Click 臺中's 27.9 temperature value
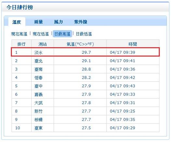The width and height of the screenshot is (171, 142). [x=86, y=86]
